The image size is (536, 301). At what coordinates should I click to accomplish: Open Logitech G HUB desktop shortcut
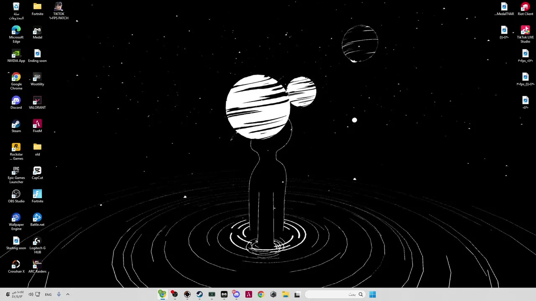(x=37, y=245)
